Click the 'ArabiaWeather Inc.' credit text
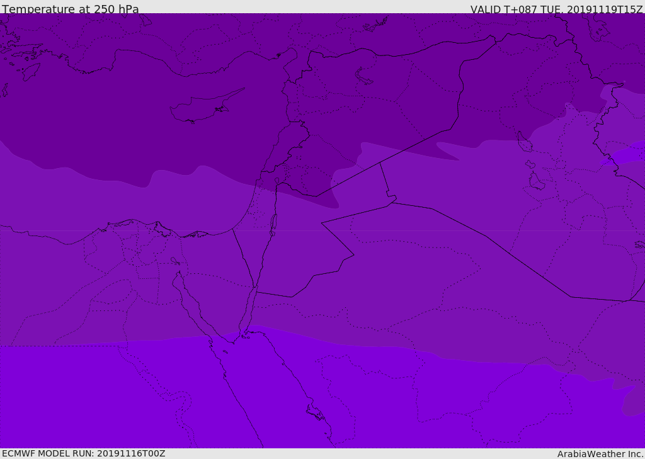Viewport: 645px width, 459px height. (x=600, y=454)
